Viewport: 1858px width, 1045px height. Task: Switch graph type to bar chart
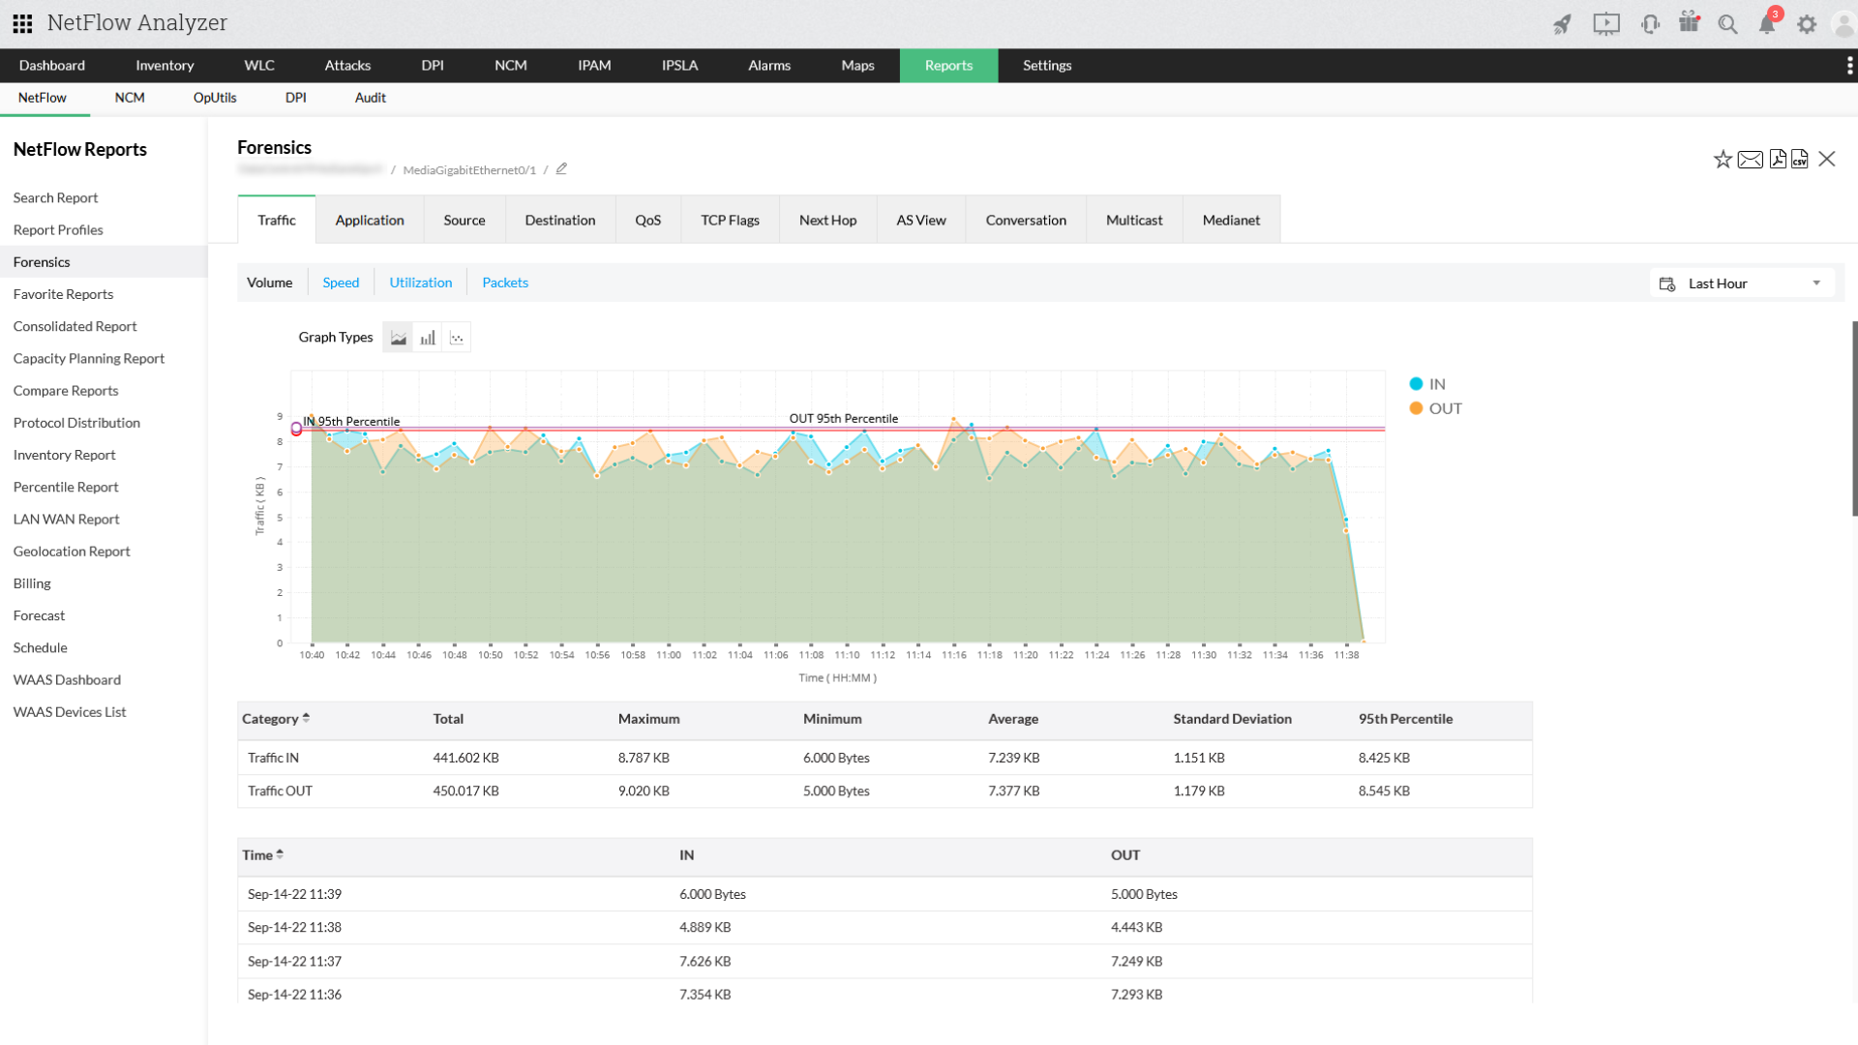(428, 338)
